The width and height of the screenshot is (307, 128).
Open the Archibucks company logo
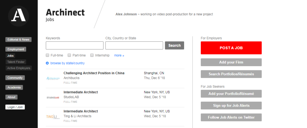[53, 78]
